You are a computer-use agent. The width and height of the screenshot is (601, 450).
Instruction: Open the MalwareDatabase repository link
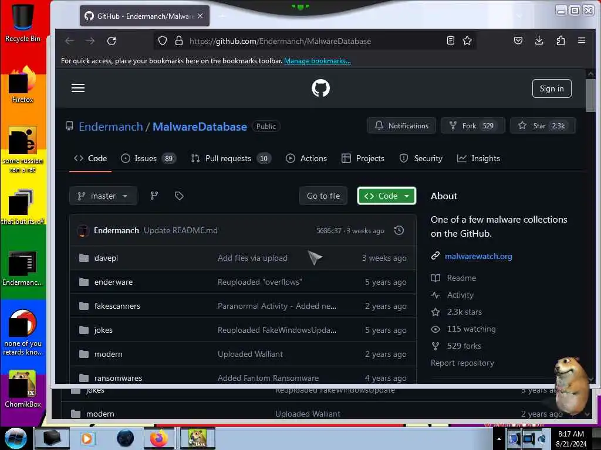(200, 127)
